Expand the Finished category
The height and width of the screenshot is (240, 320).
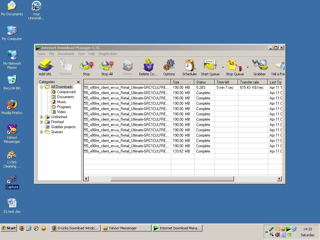(42, 122)
